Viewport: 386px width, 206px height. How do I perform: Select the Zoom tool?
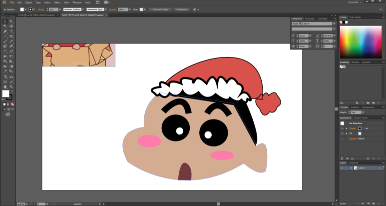point(11,86)
